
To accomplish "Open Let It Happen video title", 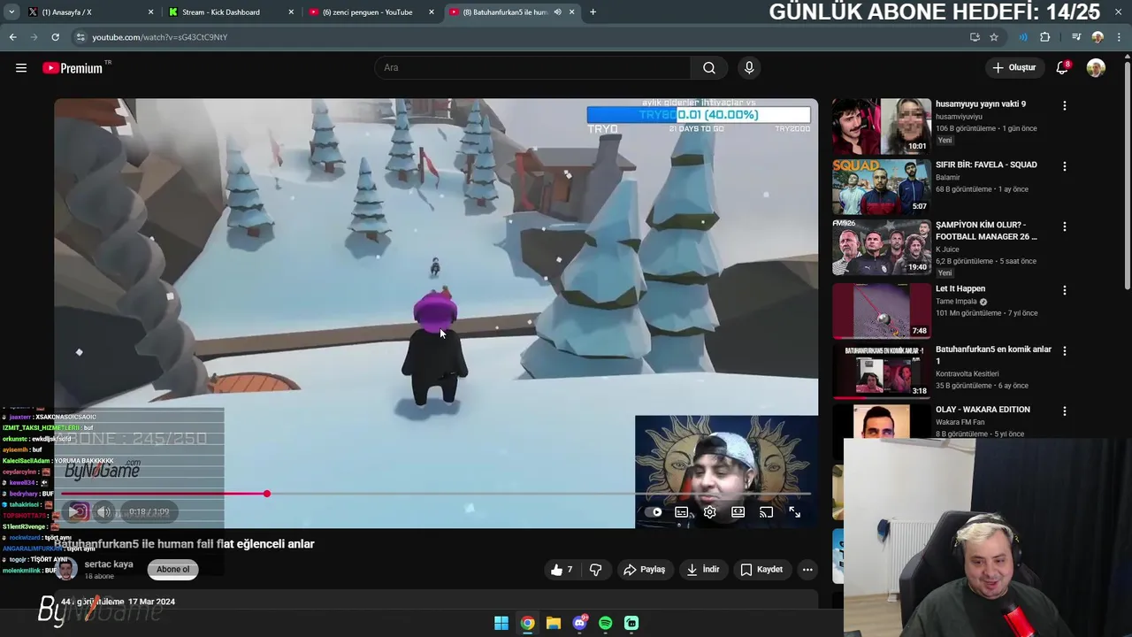I will pos(960,288).
